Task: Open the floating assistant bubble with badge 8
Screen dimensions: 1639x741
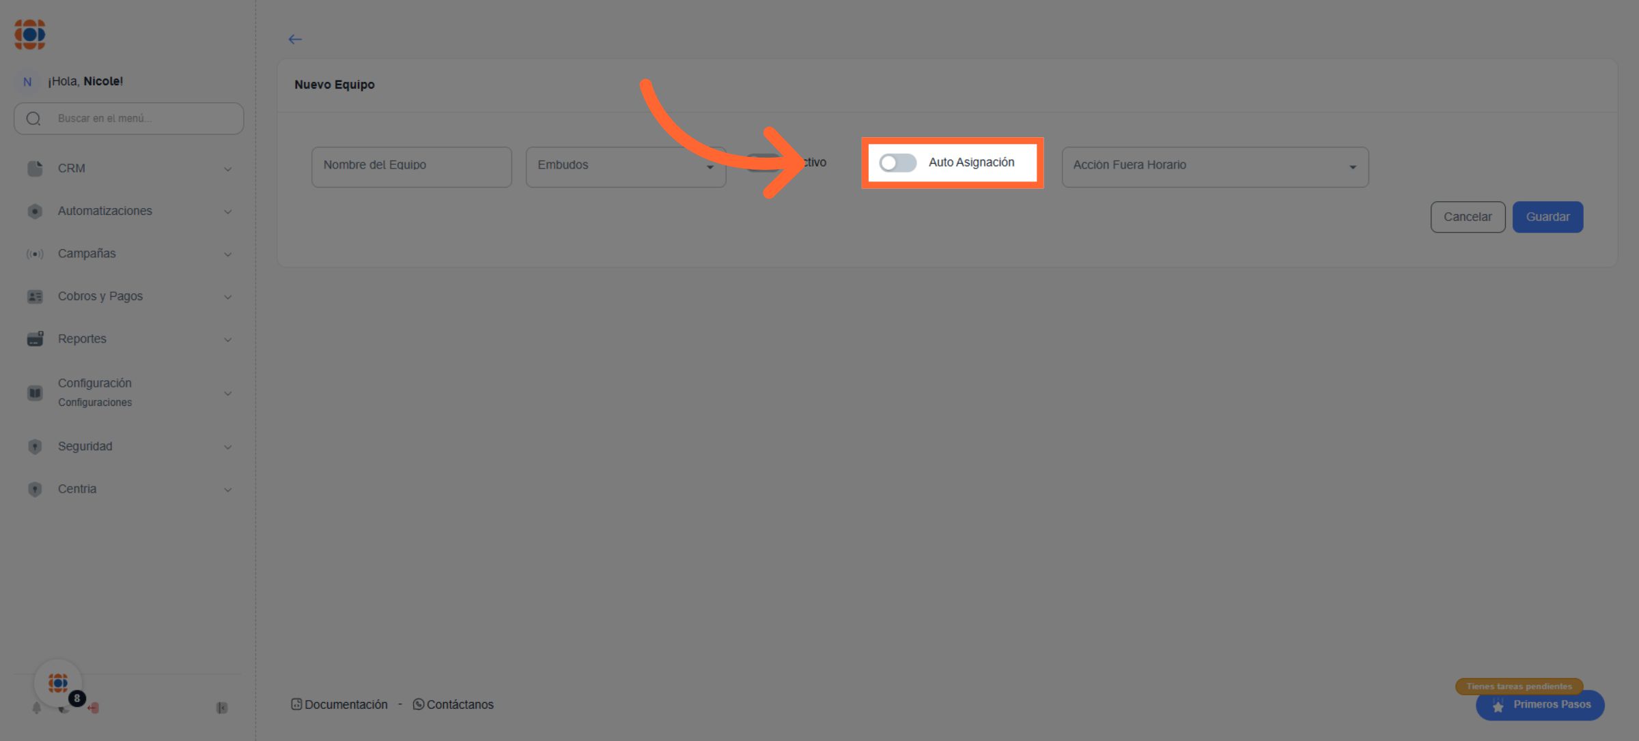Action: click(x=59, y=683)
